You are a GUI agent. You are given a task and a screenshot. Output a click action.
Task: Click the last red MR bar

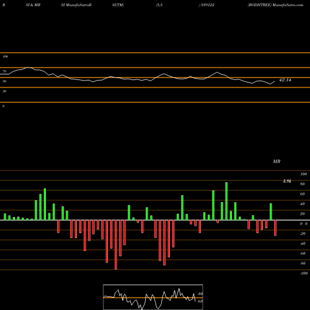(x=275, y=228)
